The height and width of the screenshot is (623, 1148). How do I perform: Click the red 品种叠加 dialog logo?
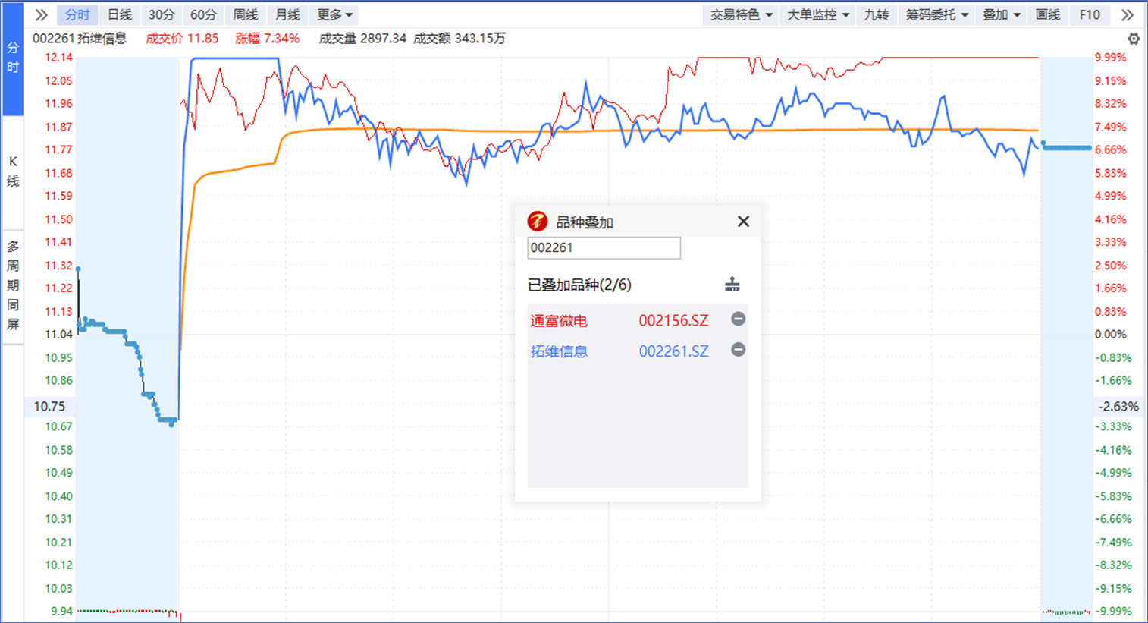pos(537,222)
